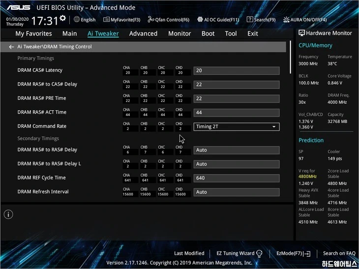Open Qfan Control(F6)
The image size is (359, 269).
[169, 20]
